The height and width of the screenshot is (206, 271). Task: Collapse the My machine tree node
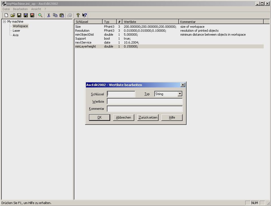[4, 22]
